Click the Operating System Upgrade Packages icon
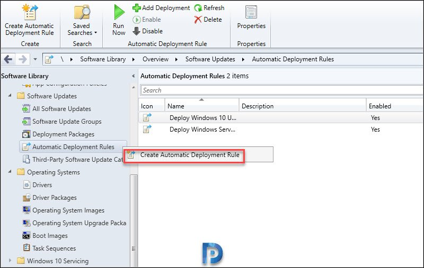Viewport: 424px width, 268px height. tap(26, 223)
